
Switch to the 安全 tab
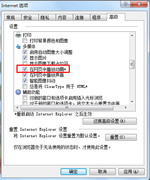(x=28, y=17)
